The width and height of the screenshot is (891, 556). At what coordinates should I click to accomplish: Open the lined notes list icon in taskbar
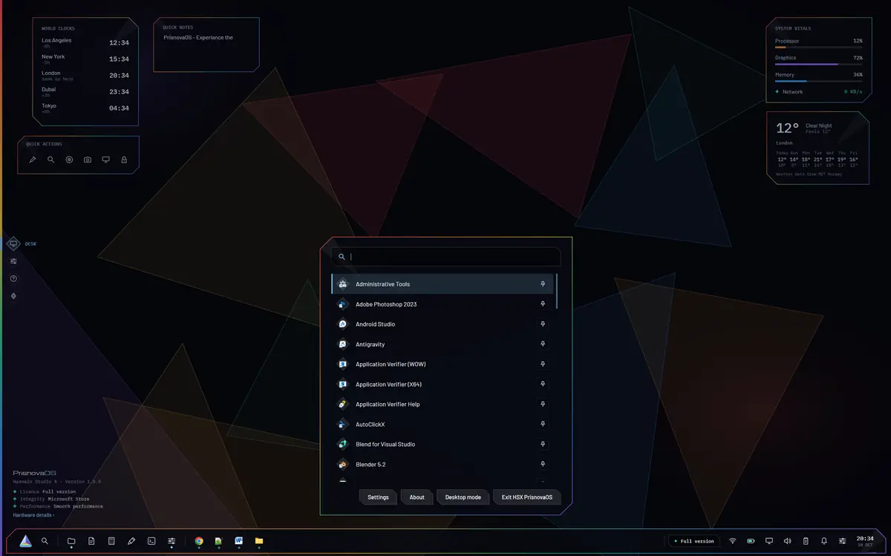pos(111,541)
